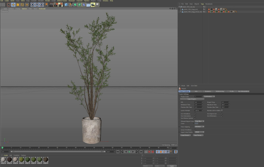Image resolution: width=264 pixels, height=167 pixels.
Task: Click the green timeline playhead marker
Action: pos(2,148)
